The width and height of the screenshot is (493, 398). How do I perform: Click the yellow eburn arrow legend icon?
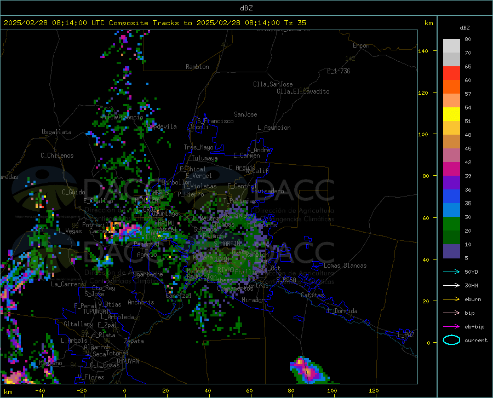pos(451,299)
